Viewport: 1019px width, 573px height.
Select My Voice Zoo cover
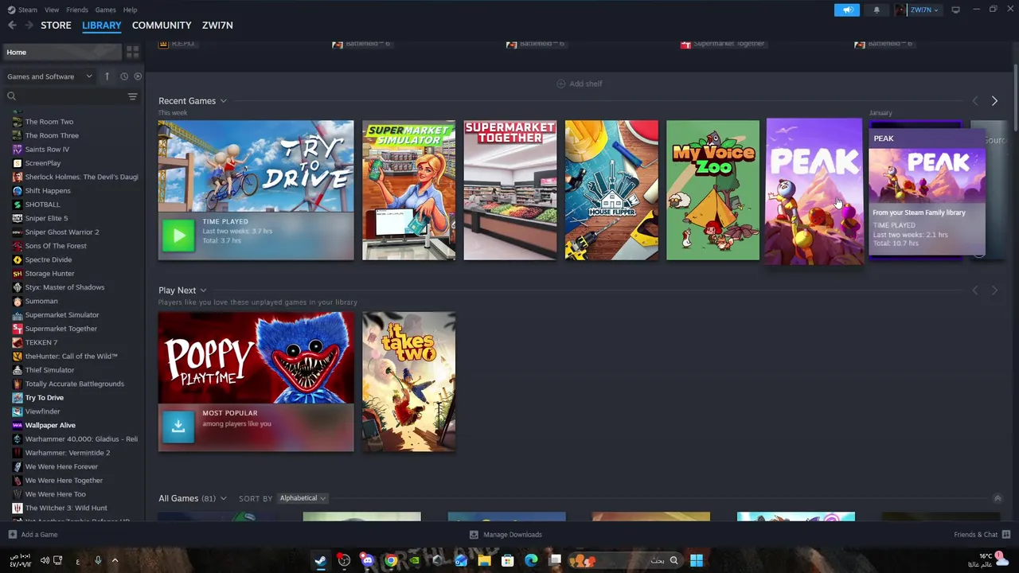713,190
